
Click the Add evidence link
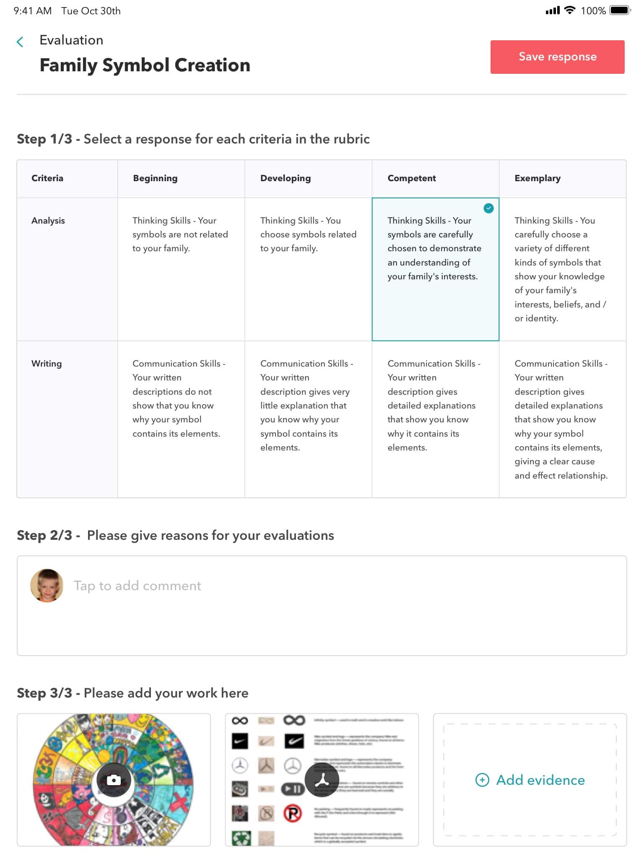(540, 780)
